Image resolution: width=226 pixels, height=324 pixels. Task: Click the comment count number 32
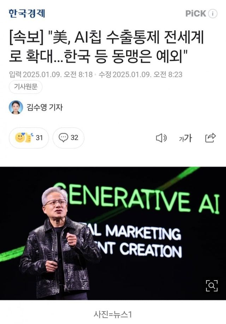[x=75, y=137]
